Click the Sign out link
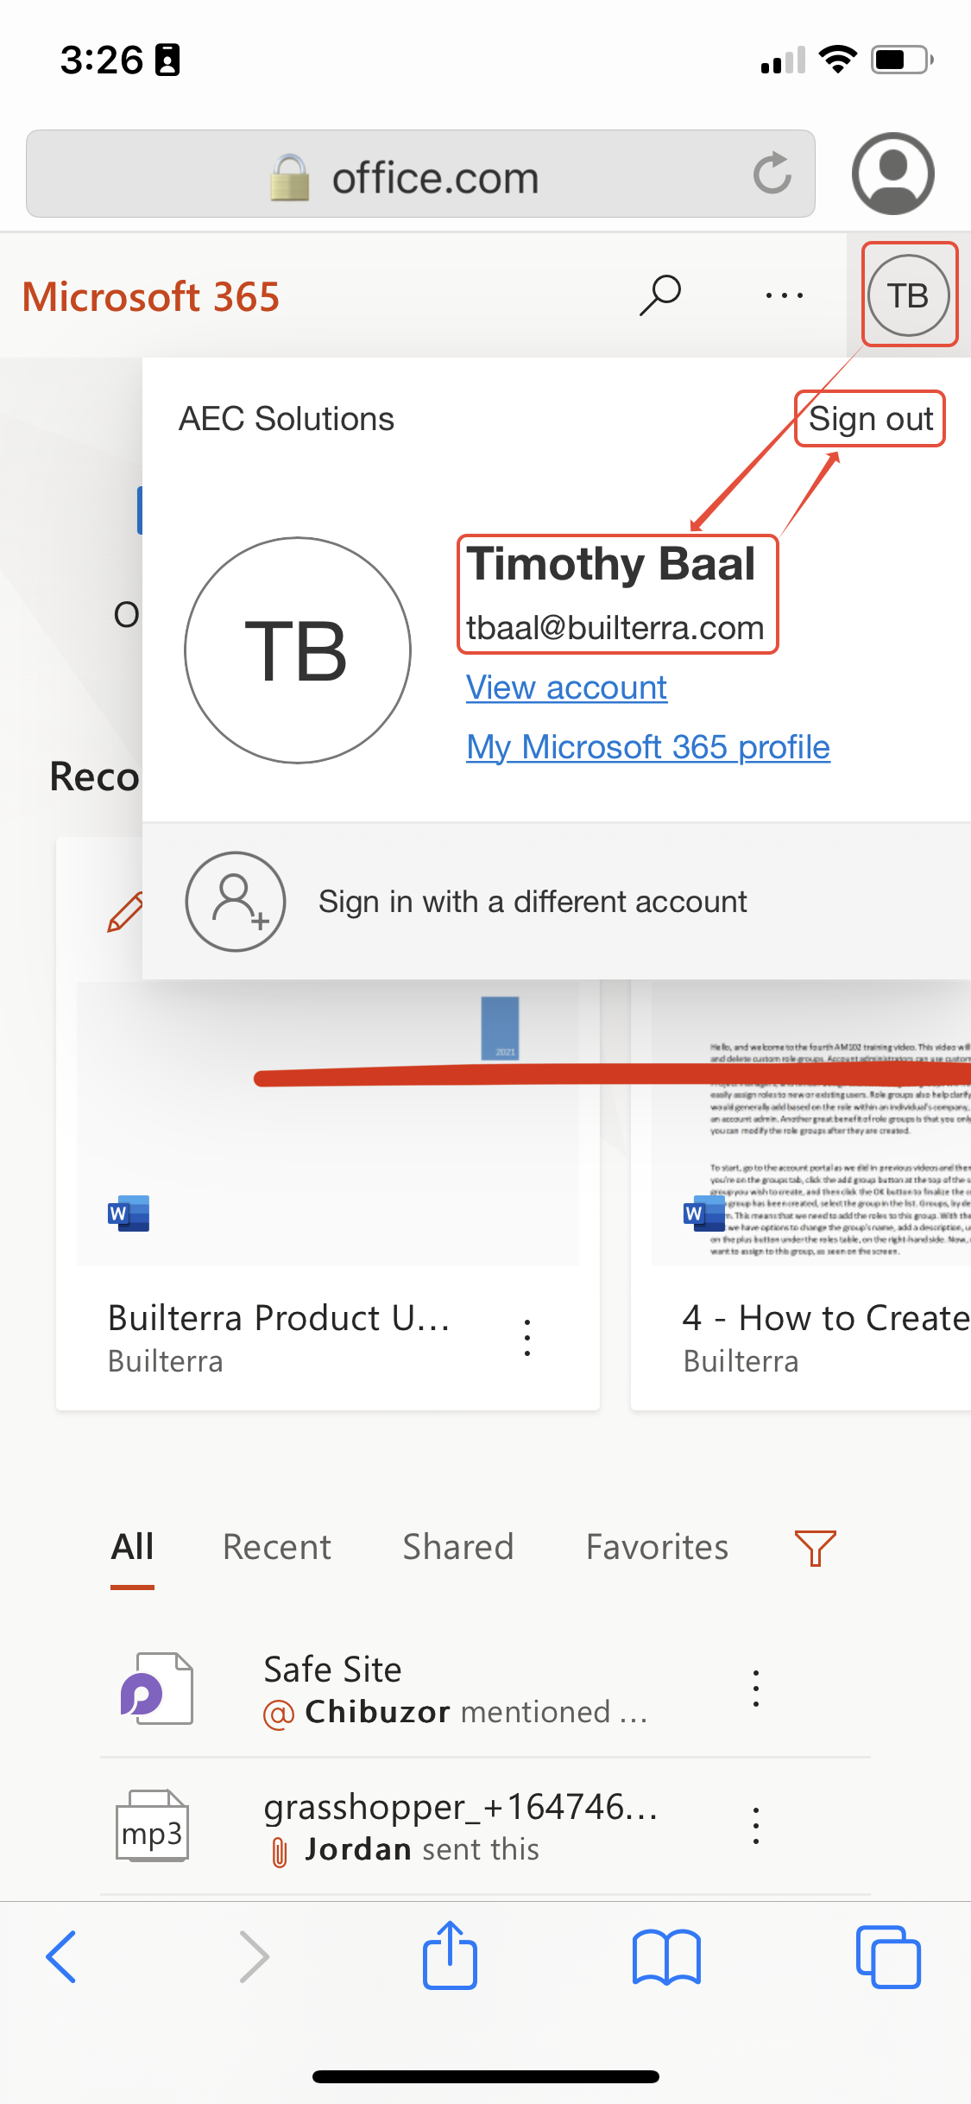The height and width of the screenshot is (2104, 971). 870,419
